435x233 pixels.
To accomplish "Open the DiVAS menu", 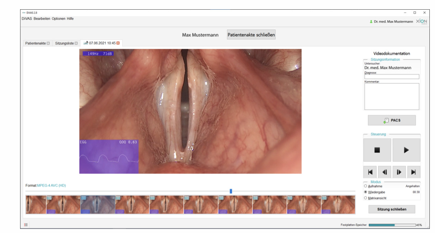I will click(27, 19).
